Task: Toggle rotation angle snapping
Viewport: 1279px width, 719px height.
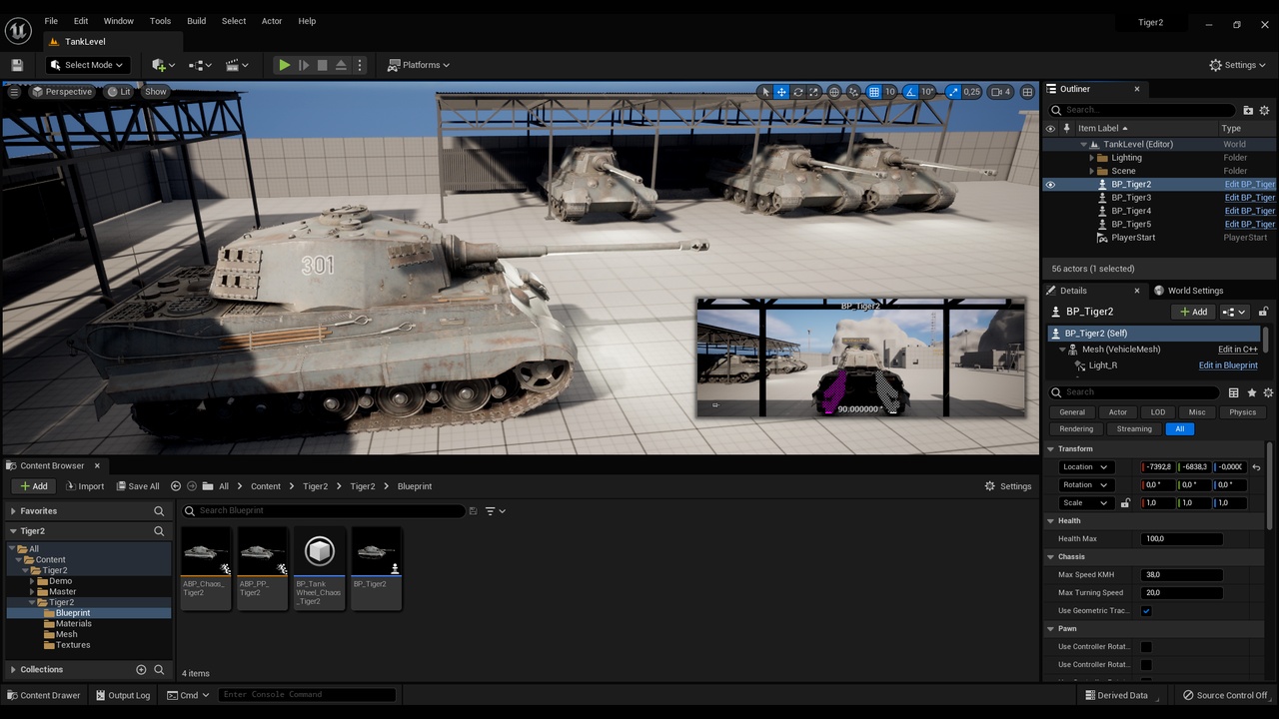Action: pos(910,92)
